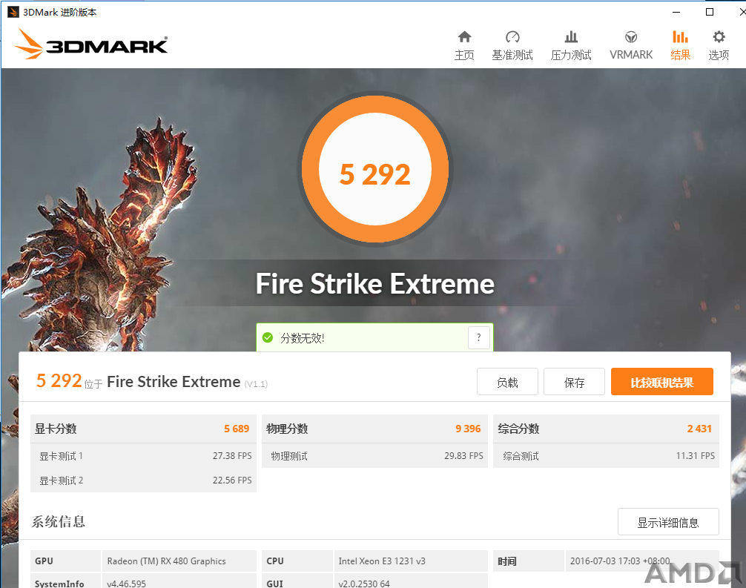This screenshot has width=746, height=588.
Task: Click the GUI field label
Action: point(274,584)
